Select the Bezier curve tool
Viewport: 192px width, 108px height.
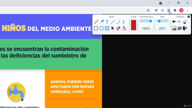124,22
